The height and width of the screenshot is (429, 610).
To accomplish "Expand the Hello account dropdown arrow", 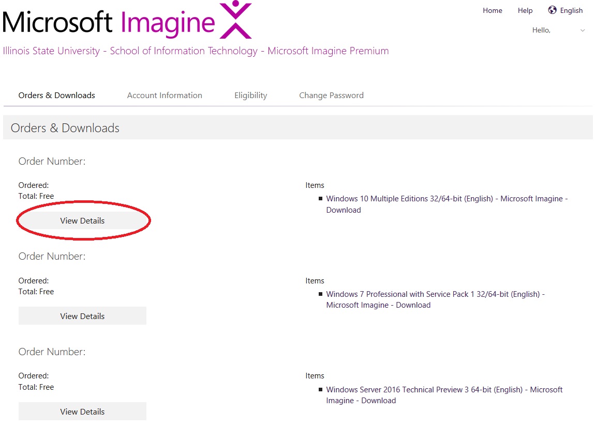I will pyautogui.click(x=583, y=30).
